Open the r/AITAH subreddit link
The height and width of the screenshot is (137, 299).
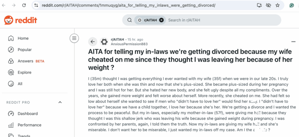pos(117,39)
